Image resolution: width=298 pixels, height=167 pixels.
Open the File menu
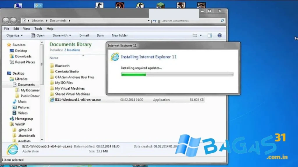(x=7, y=29)
